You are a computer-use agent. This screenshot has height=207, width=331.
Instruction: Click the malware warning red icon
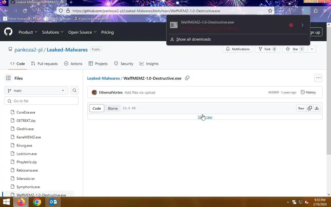pos(291,25)
